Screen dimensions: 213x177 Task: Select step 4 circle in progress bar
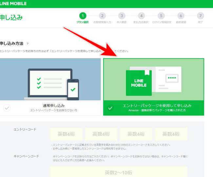(x=142, y=16)
